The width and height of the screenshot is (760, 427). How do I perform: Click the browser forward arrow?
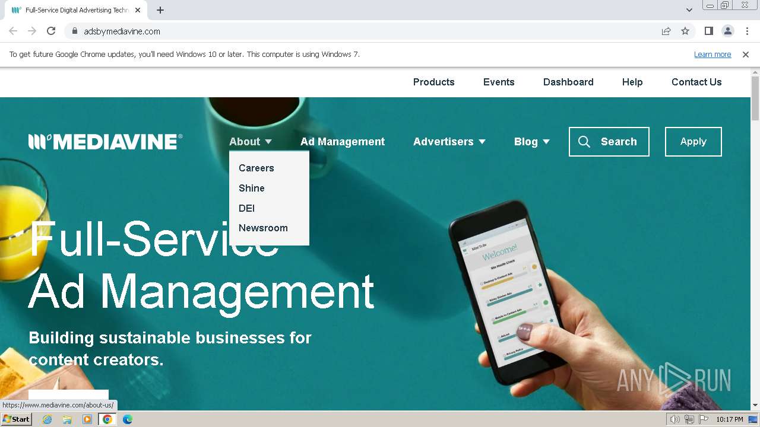tap(32, 31)
